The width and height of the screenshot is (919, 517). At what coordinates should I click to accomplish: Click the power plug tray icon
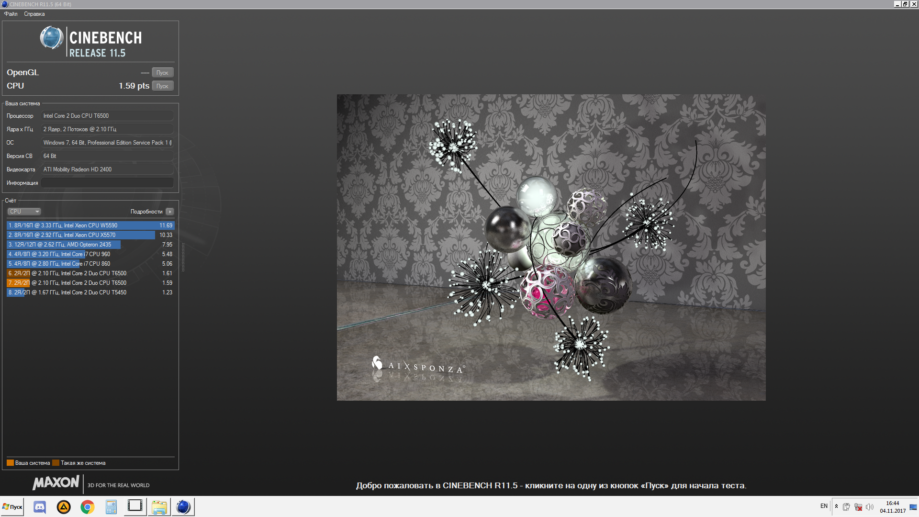coord(846,507)
